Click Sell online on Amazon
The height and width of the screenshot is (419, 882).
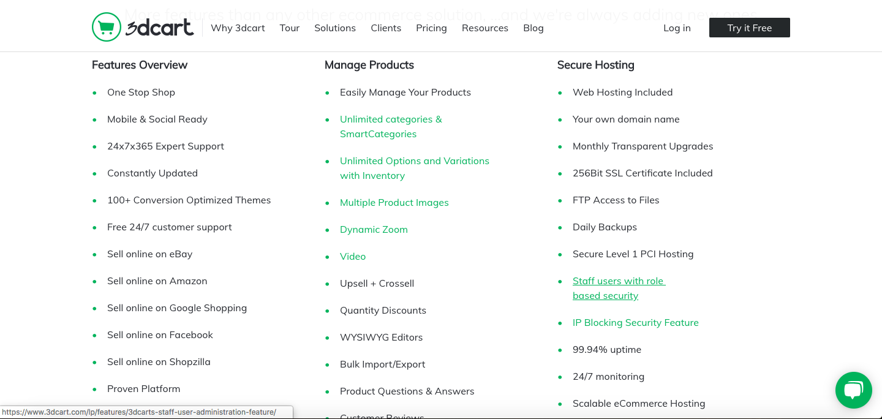[157, 281]
